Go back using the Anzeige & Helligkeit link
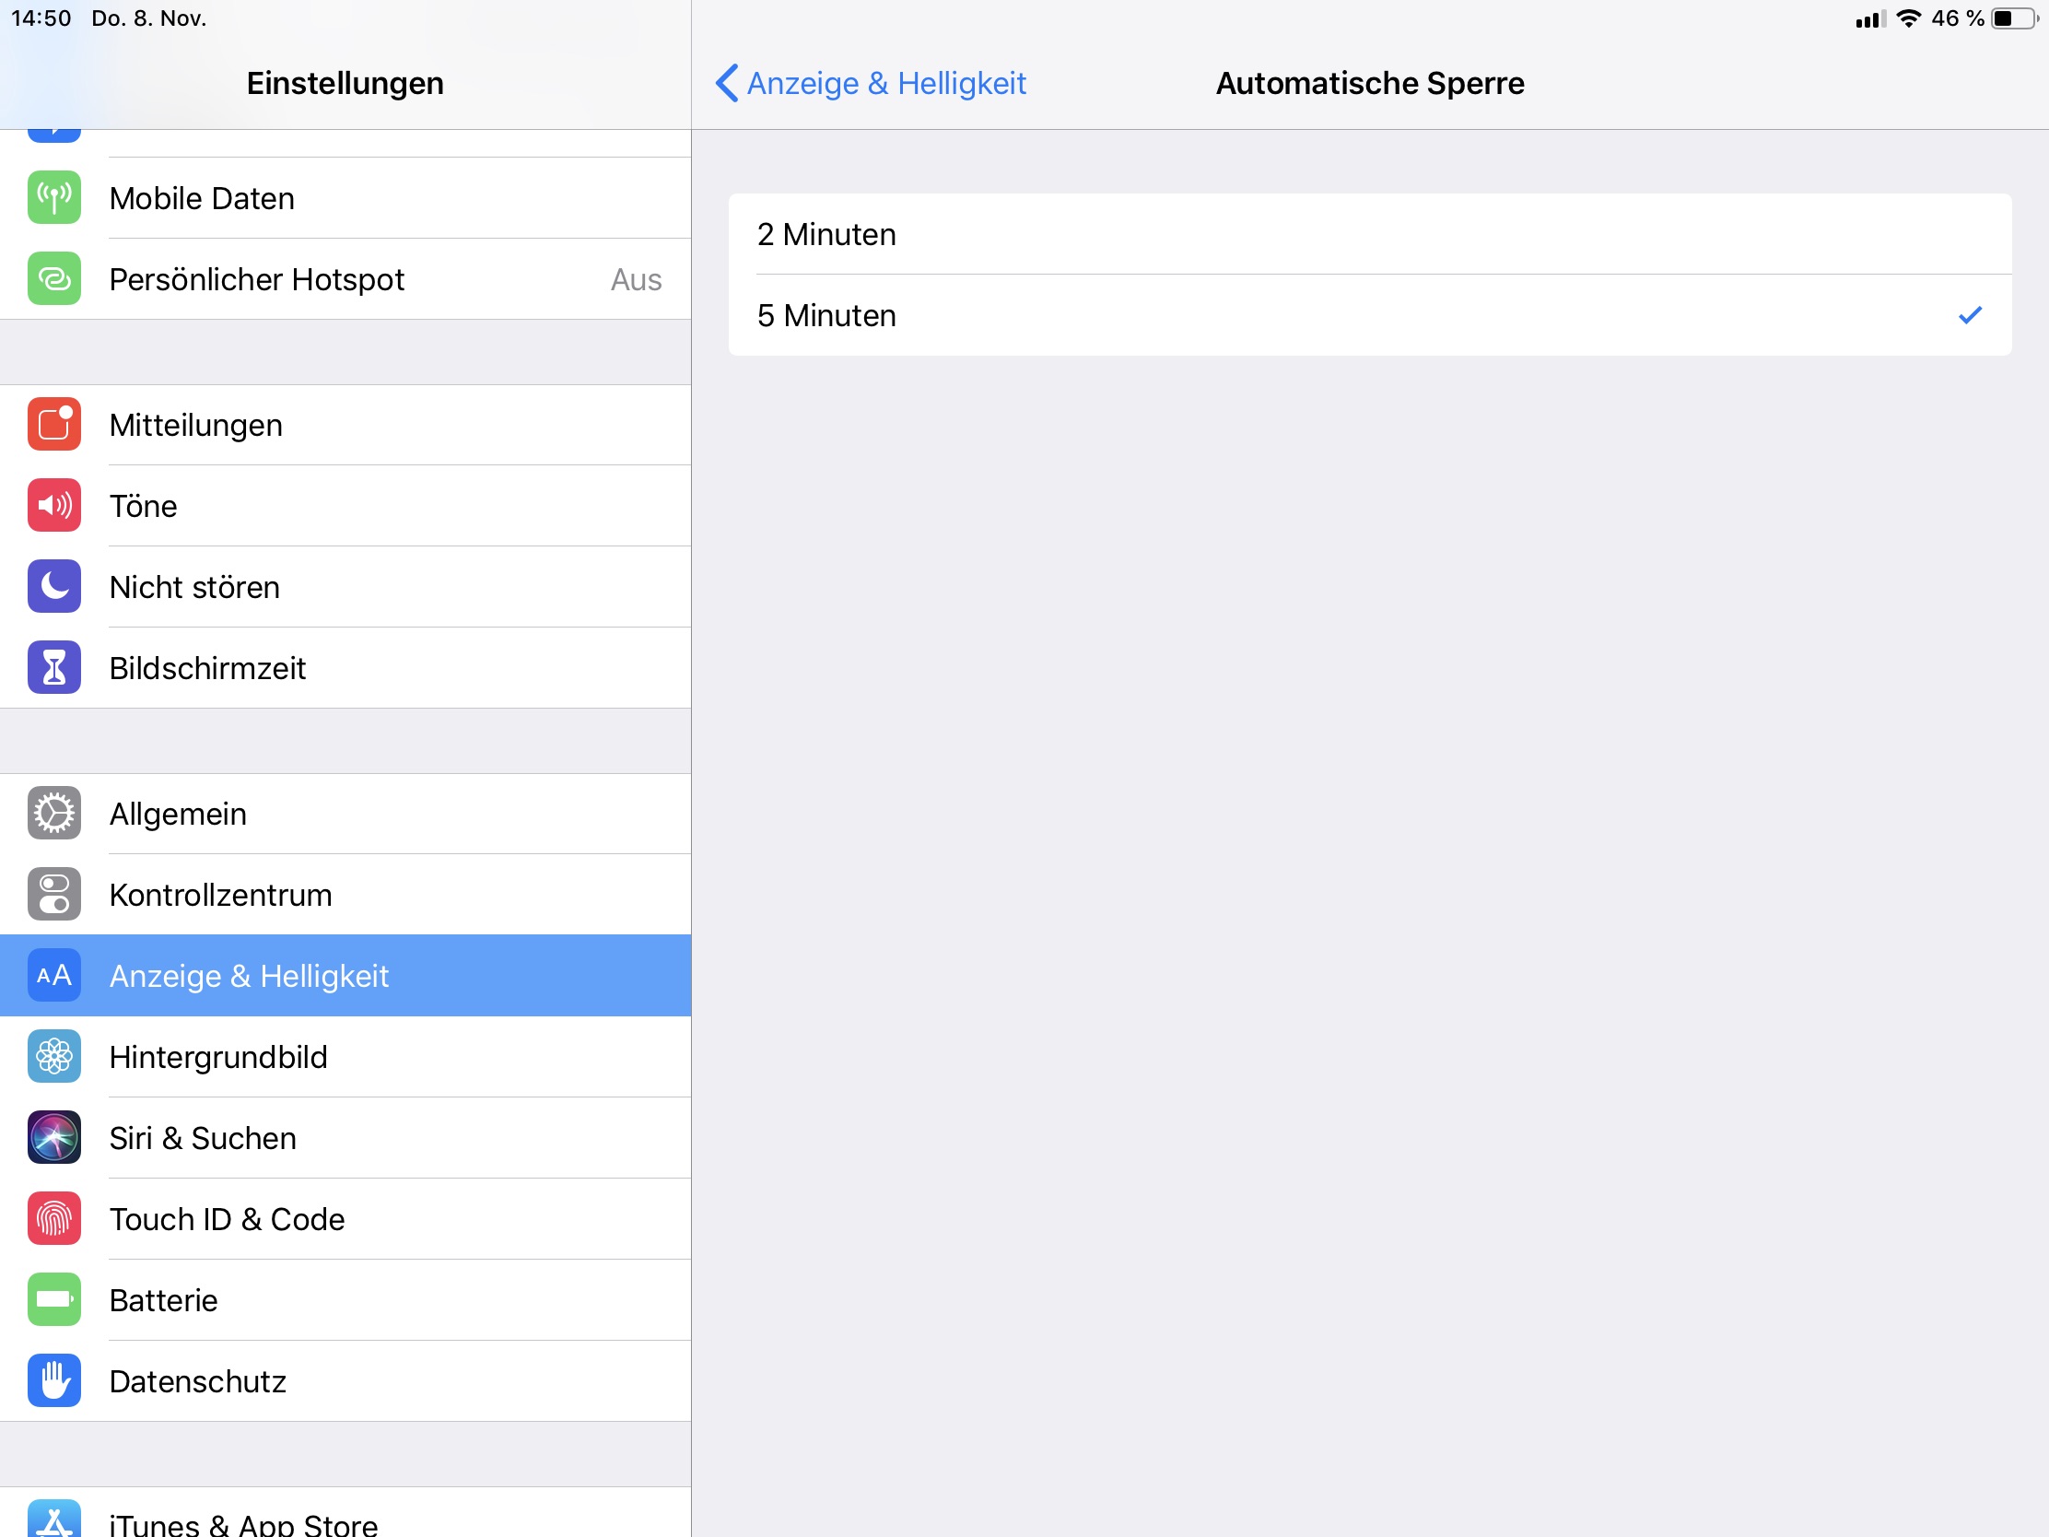The height and width of the screenshot is (1537, 2049). [871, 83]
